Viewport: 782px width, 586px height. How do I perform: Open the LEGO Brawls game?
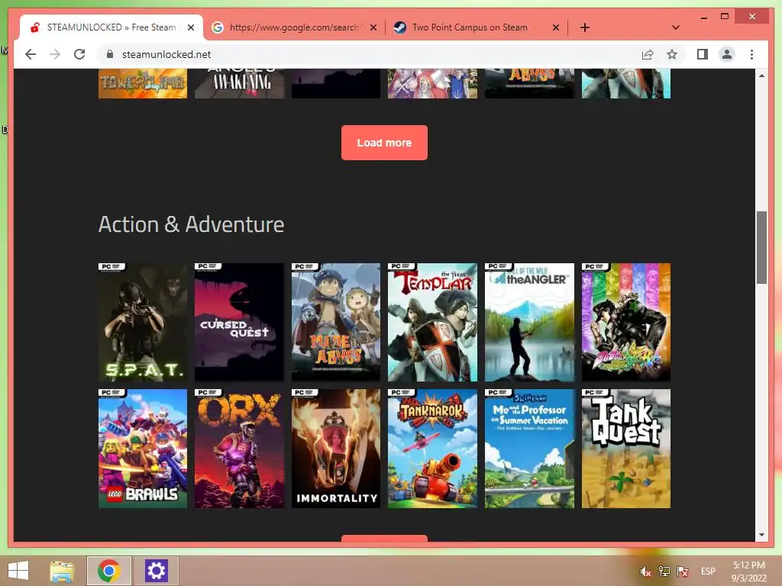[x=143, y=449]
